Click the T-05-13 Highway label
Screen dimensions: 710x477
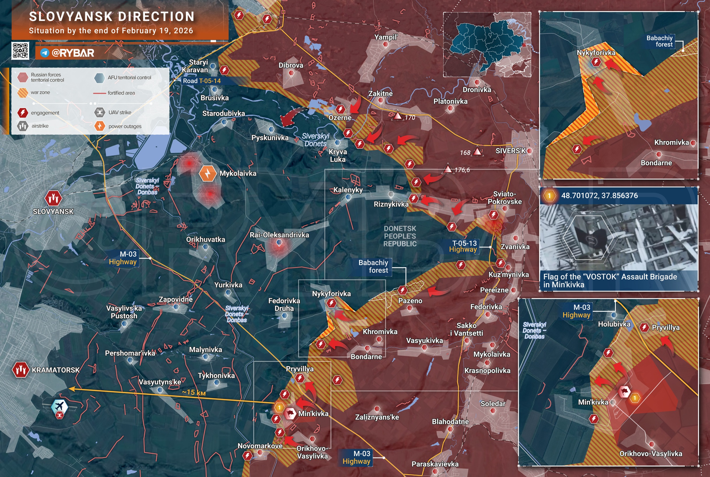click(464, 246)
